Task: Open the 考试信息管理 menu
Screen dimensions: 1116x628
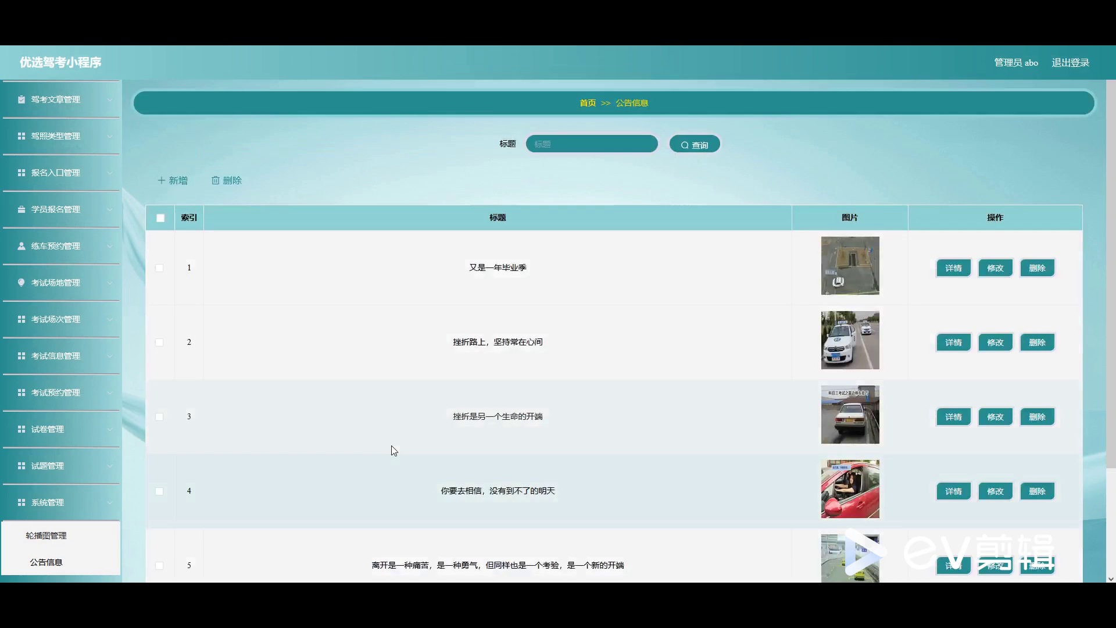Action: click(x=61, y=356)
